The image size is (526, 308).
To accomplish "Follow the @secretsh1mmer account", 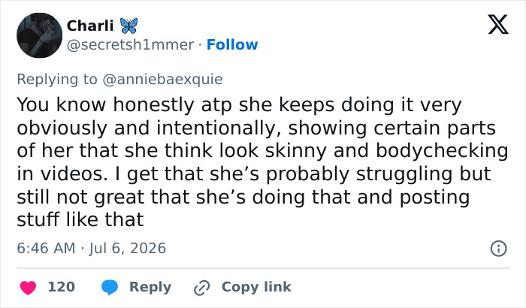I will [232, 44].
